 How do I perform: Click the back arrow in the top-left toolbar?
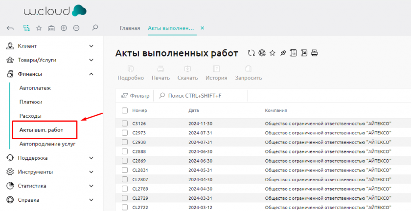pyautogui.click(x=10, y=28)
